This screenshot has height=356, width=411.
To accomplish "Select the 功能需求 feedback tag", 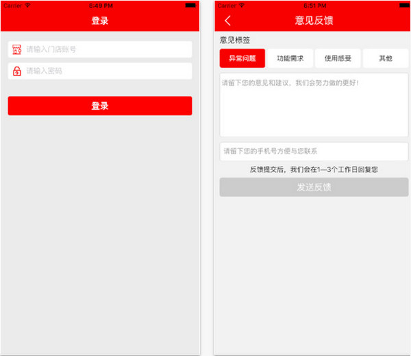I will tap(290, 58).
